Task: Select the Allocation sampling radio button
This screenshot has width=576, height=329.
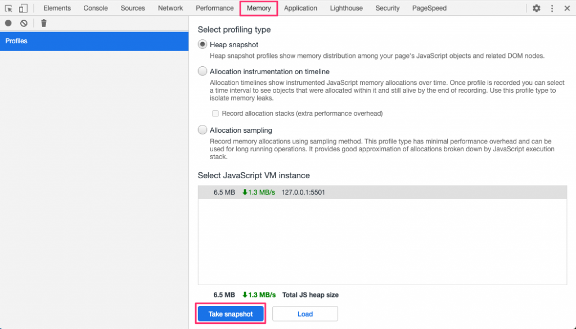Action: 202,130
